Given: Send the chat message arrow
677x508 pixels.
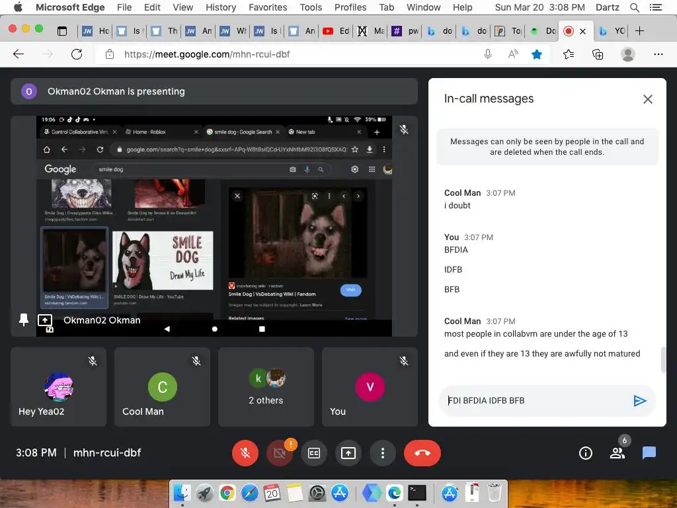Looking at the screenshot, I should [639, 401].
